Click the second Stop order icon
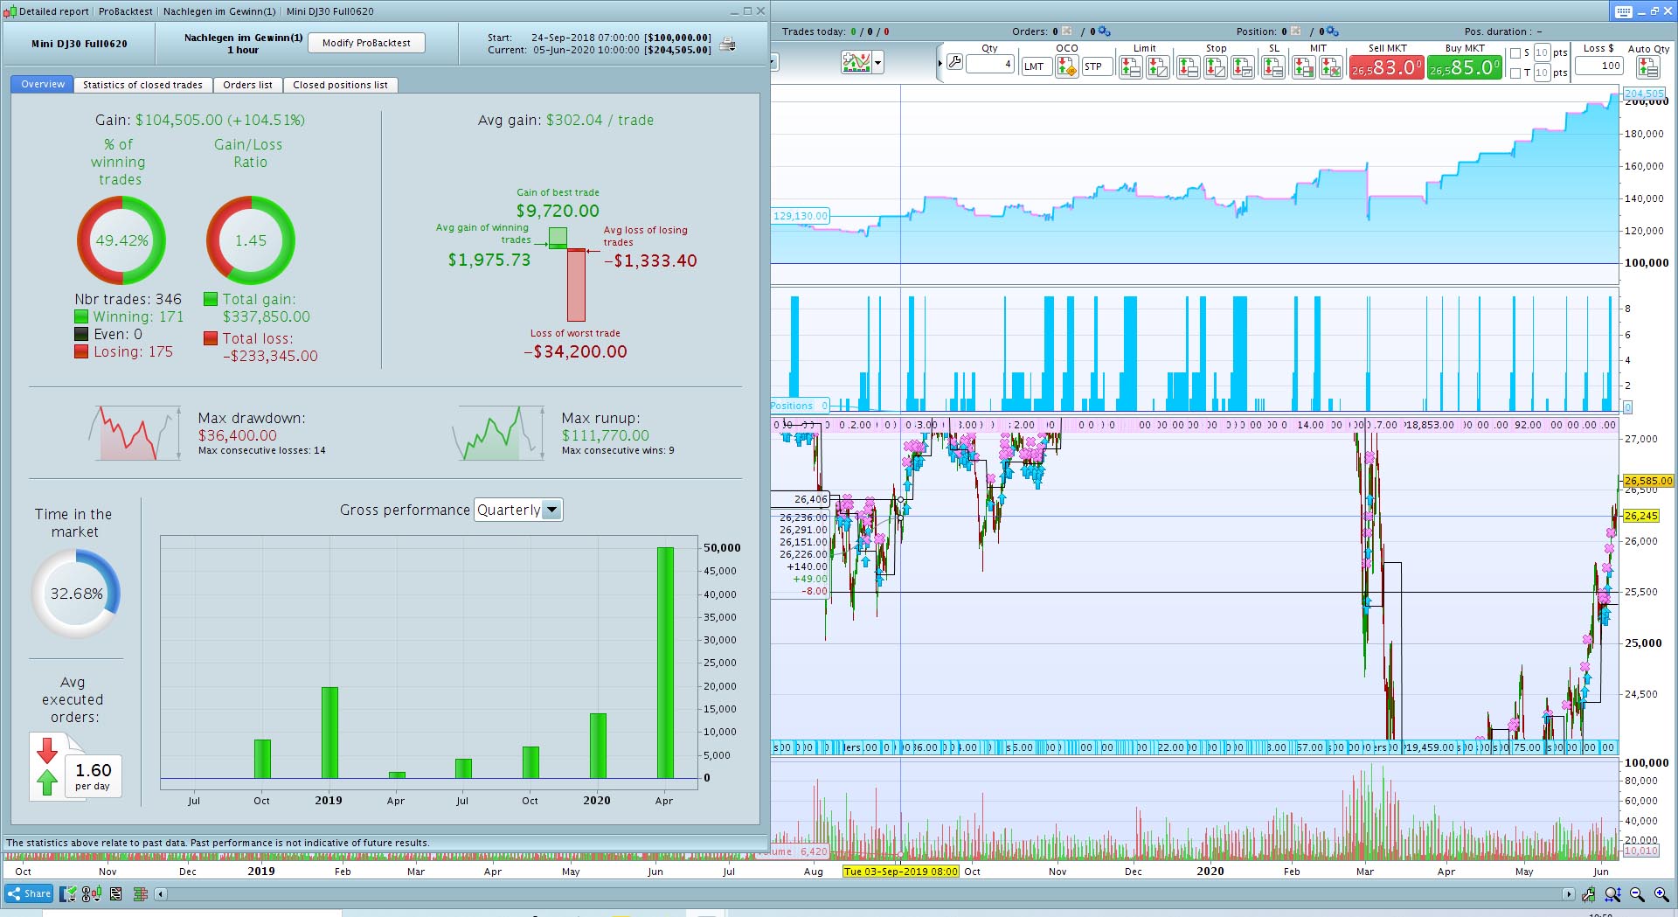Image resolution: width=1678 pixels, height=917 pixels. pyautogui.click(x=1216, y=66)
